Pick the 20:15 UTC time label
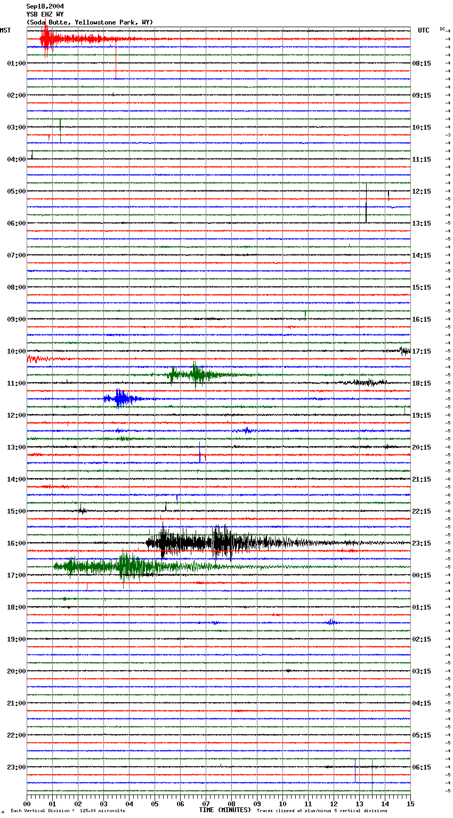 (422, 447)
